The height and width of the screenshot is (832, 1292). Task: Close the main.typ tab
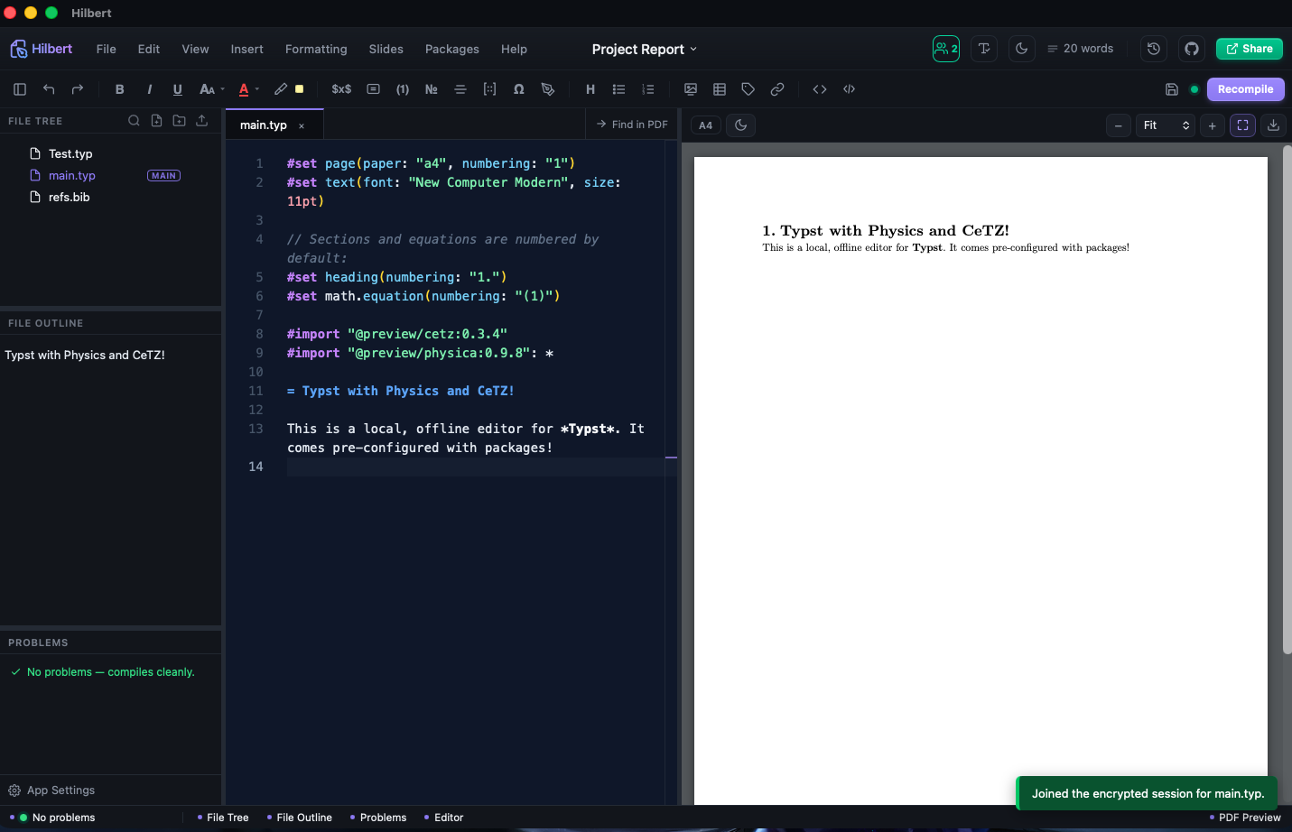(x=302, y=126)
